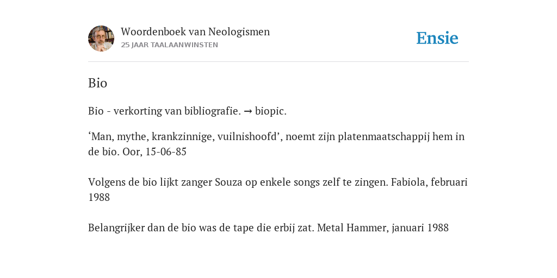Image resolution: width=557 pixels, height=278 pixels.
Task: Click the word bibliografie in definition
Action: tap(213, 111)
